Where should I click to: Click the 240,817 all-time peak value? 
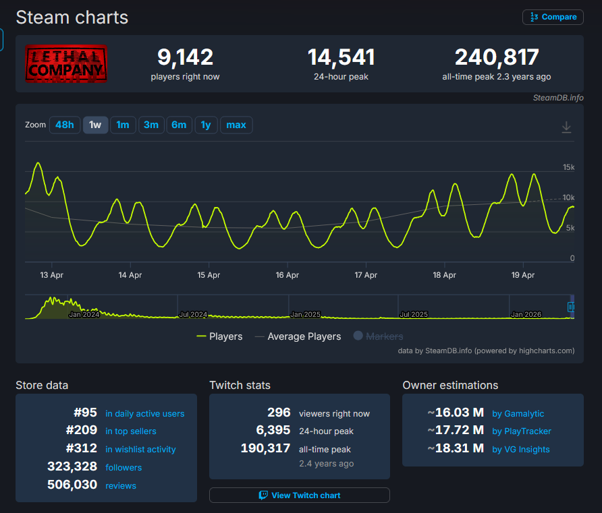(497, 57)
